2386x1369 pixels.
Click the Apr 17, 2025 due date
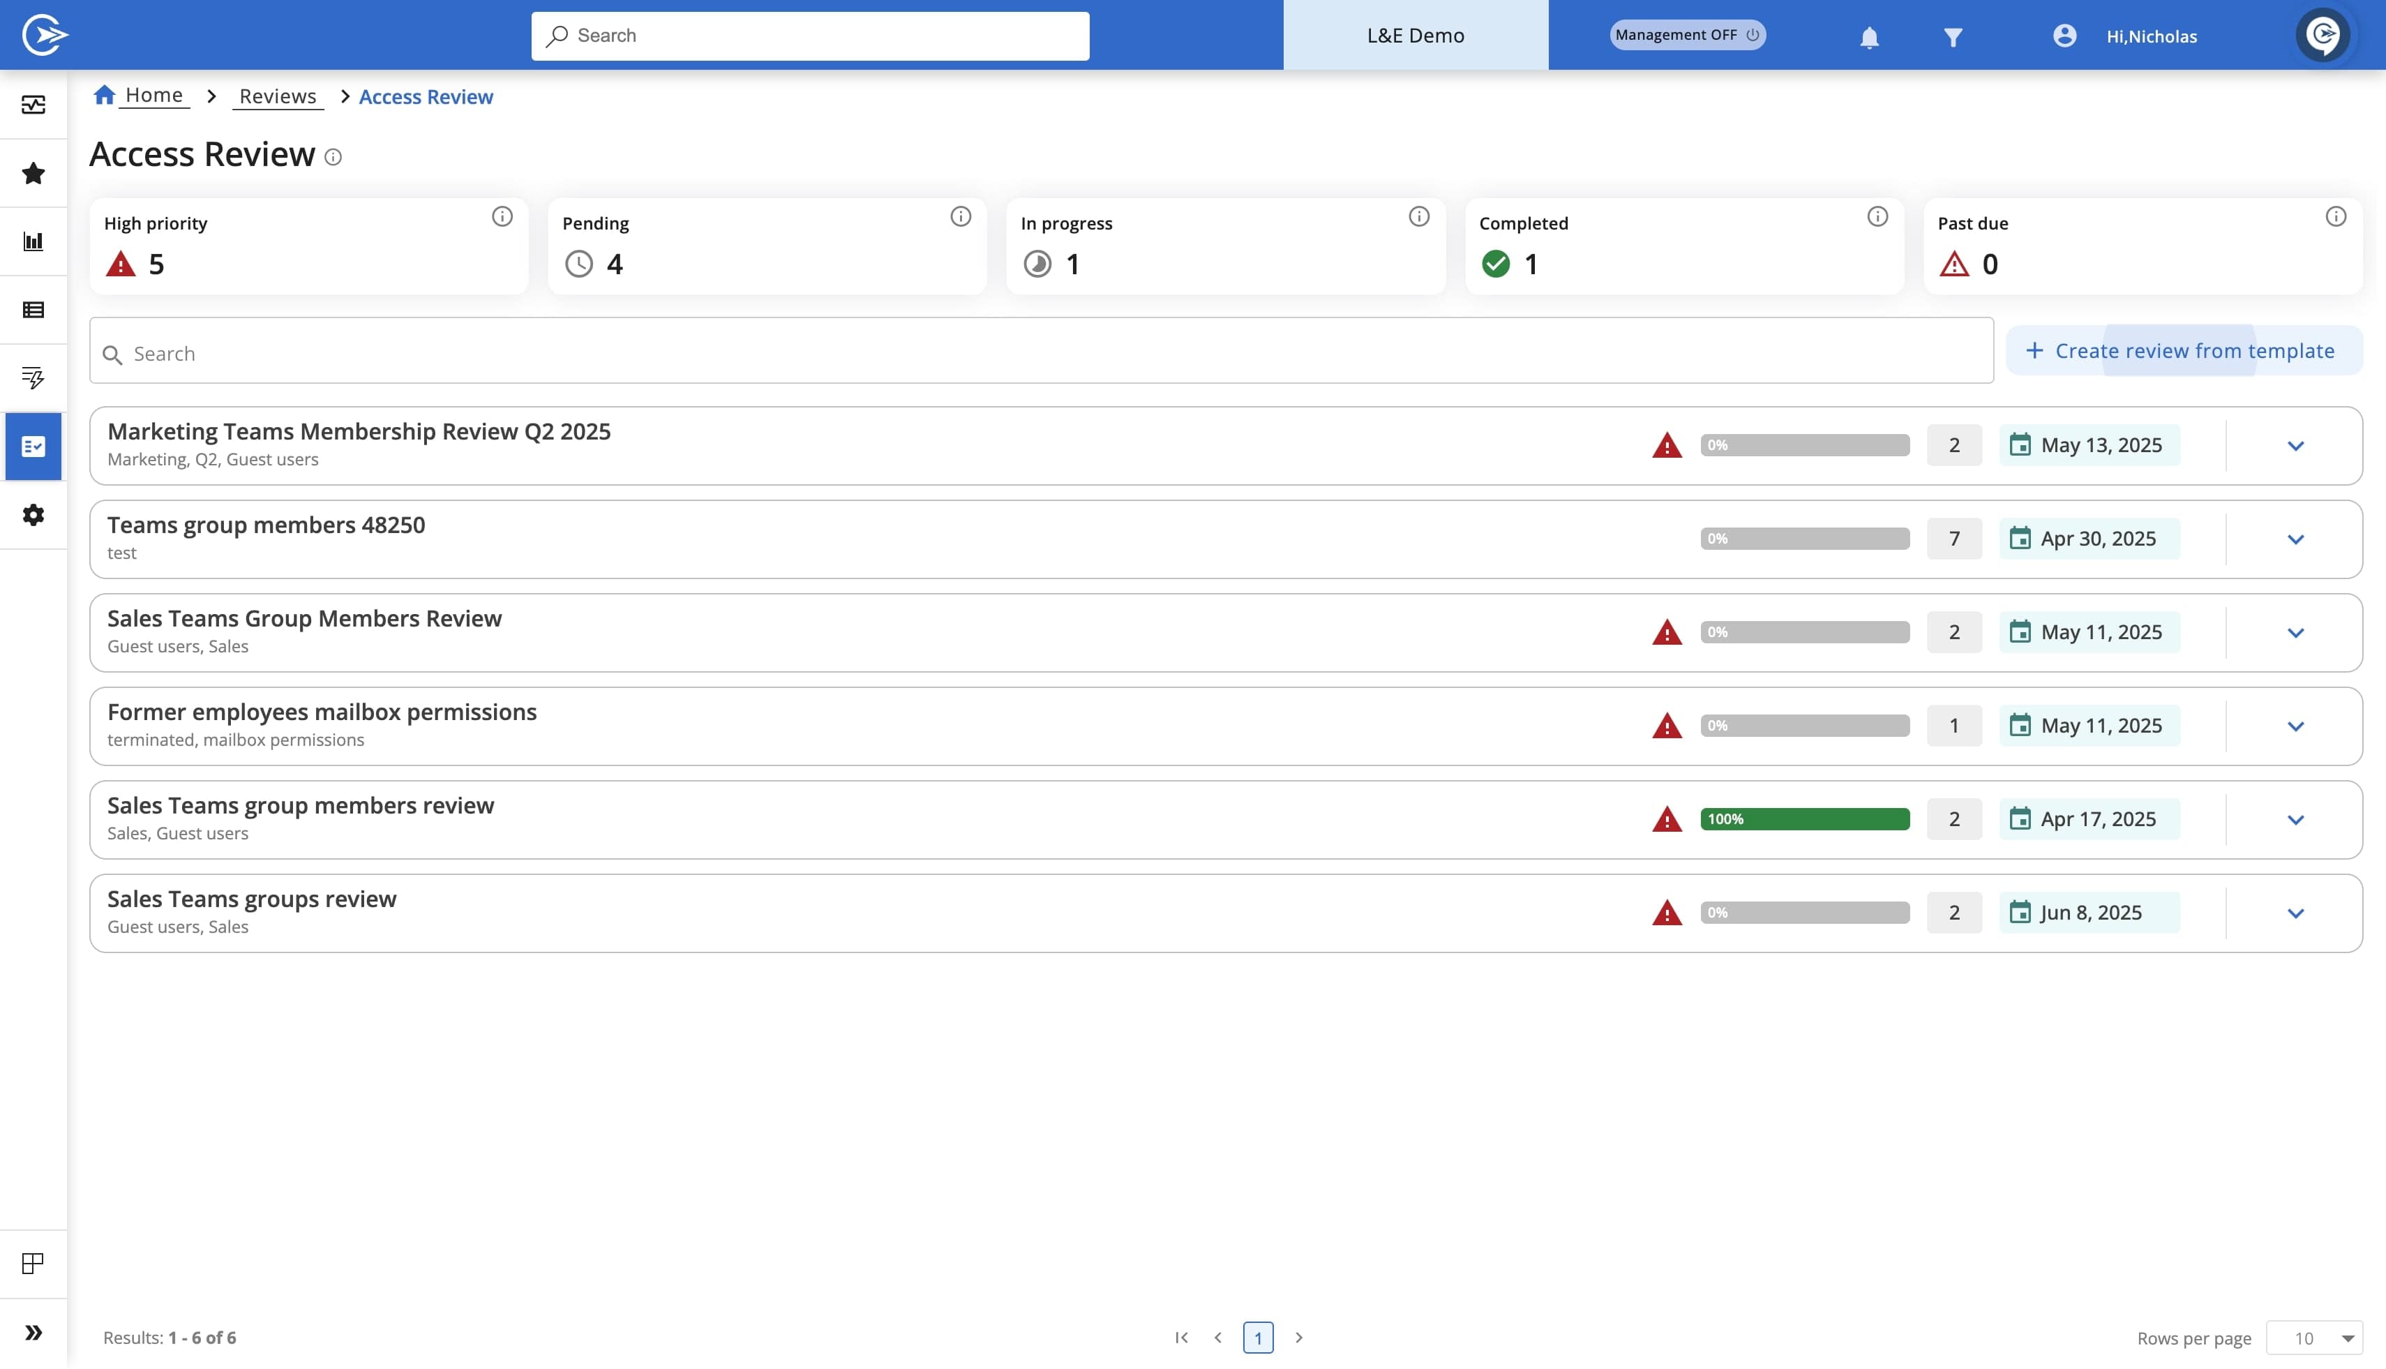click(x=2089, y=819)
